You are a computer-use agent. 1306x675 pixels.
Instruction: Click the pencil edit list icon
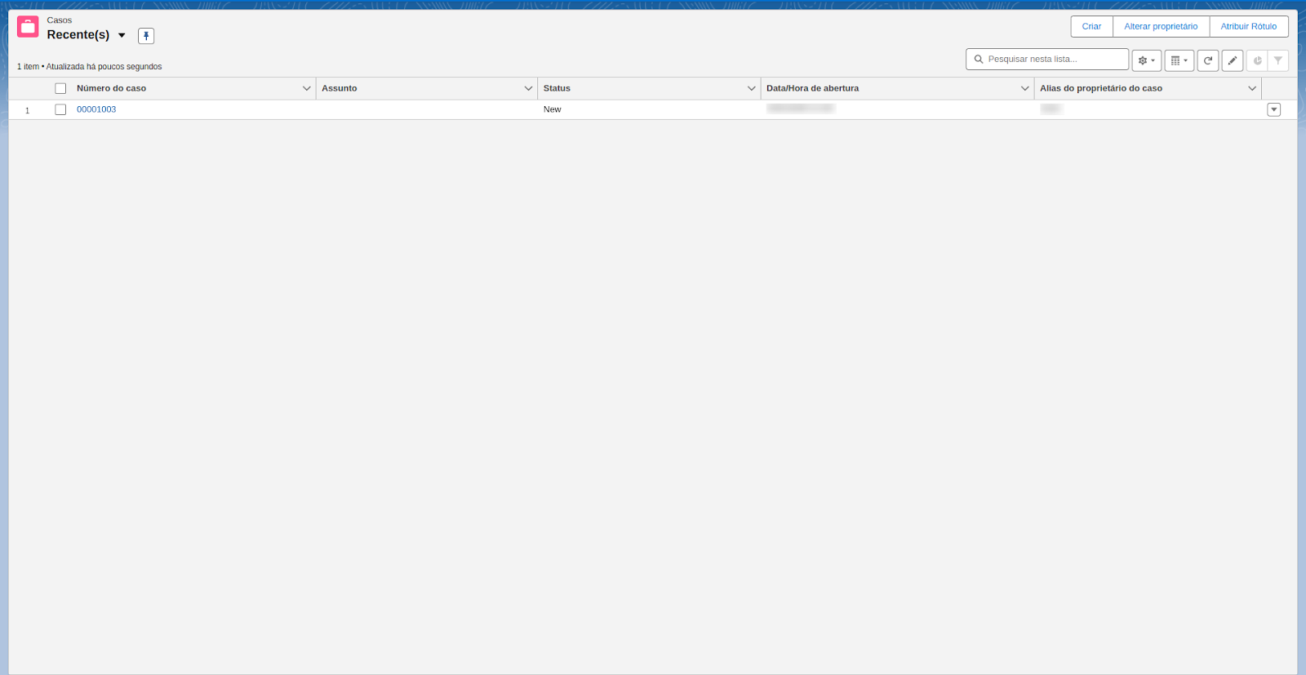pos(1233,60)
